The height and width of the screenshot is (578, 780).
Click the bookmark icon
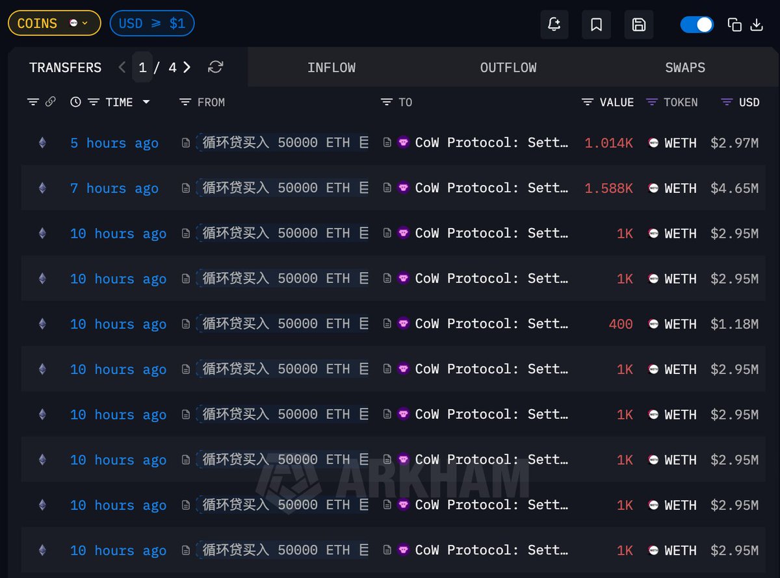pyautogui.click(x=596, y=25)
